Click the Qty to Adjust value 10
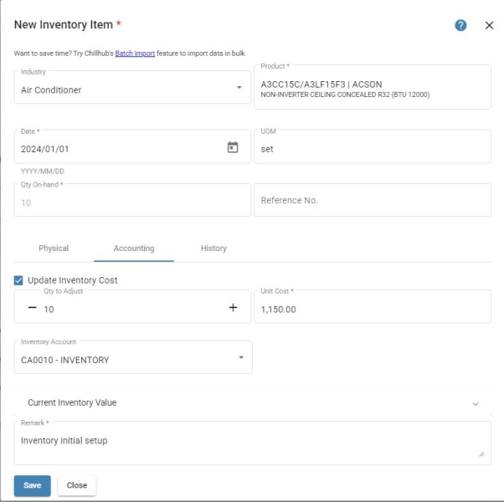This screenshot has height=502, width=504. tap(49, 310)
